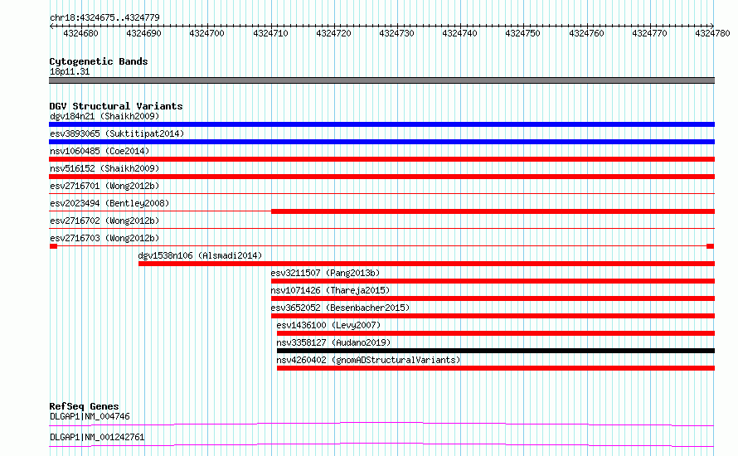Click esv3652052 (Besenbacher2015) label

click(340, 308)
